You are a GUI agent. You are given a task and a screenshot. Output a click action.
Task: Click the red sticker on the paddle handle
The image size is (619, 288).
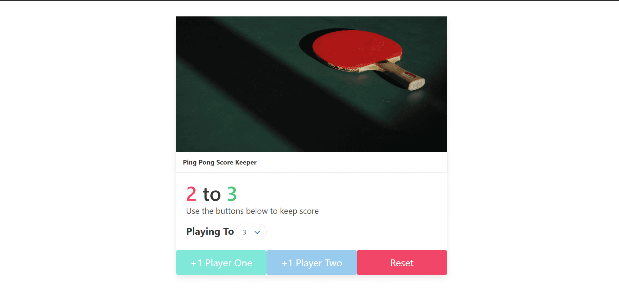tap(410, 75)
